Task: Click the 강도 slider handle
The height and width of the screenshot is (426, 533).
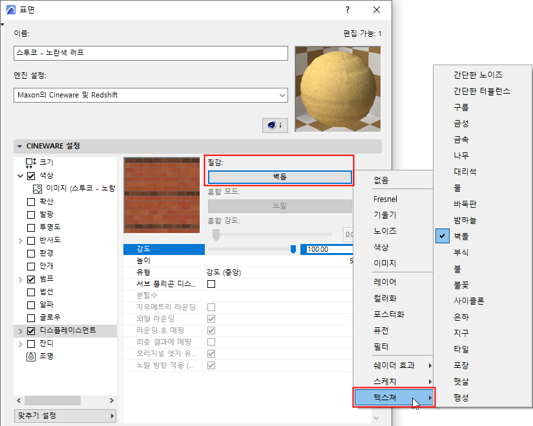Action: coord(293,249)
